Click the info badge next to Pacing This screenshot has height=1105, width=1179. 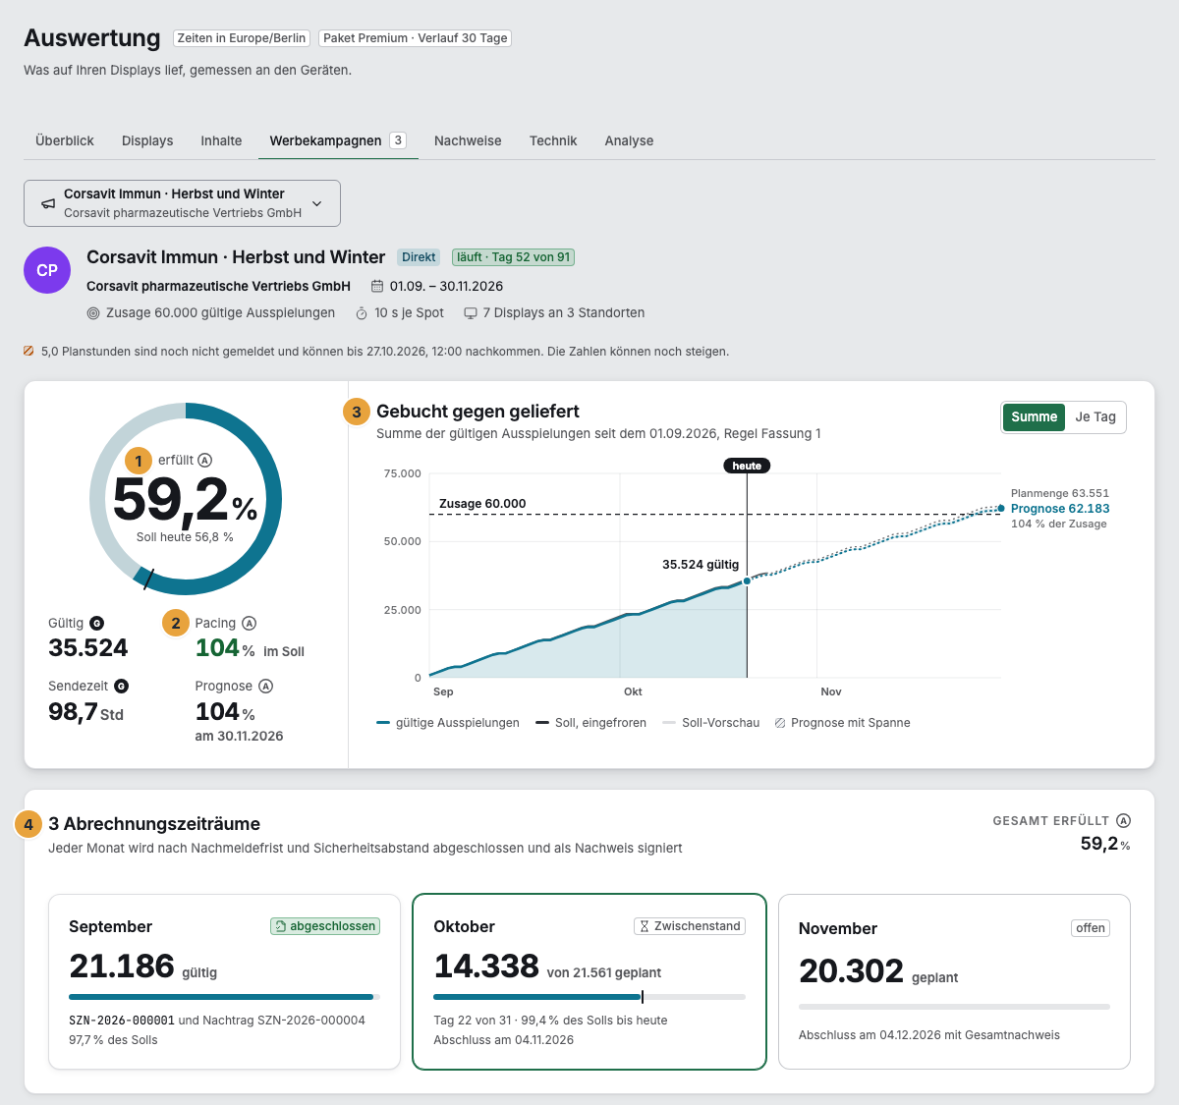[250, 623]
